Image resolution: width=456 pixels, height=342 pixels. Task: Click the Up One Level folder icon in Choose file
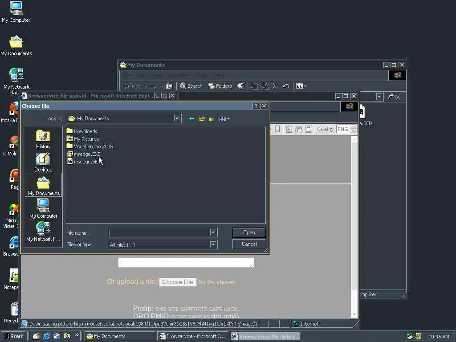[x=202, y=118]
